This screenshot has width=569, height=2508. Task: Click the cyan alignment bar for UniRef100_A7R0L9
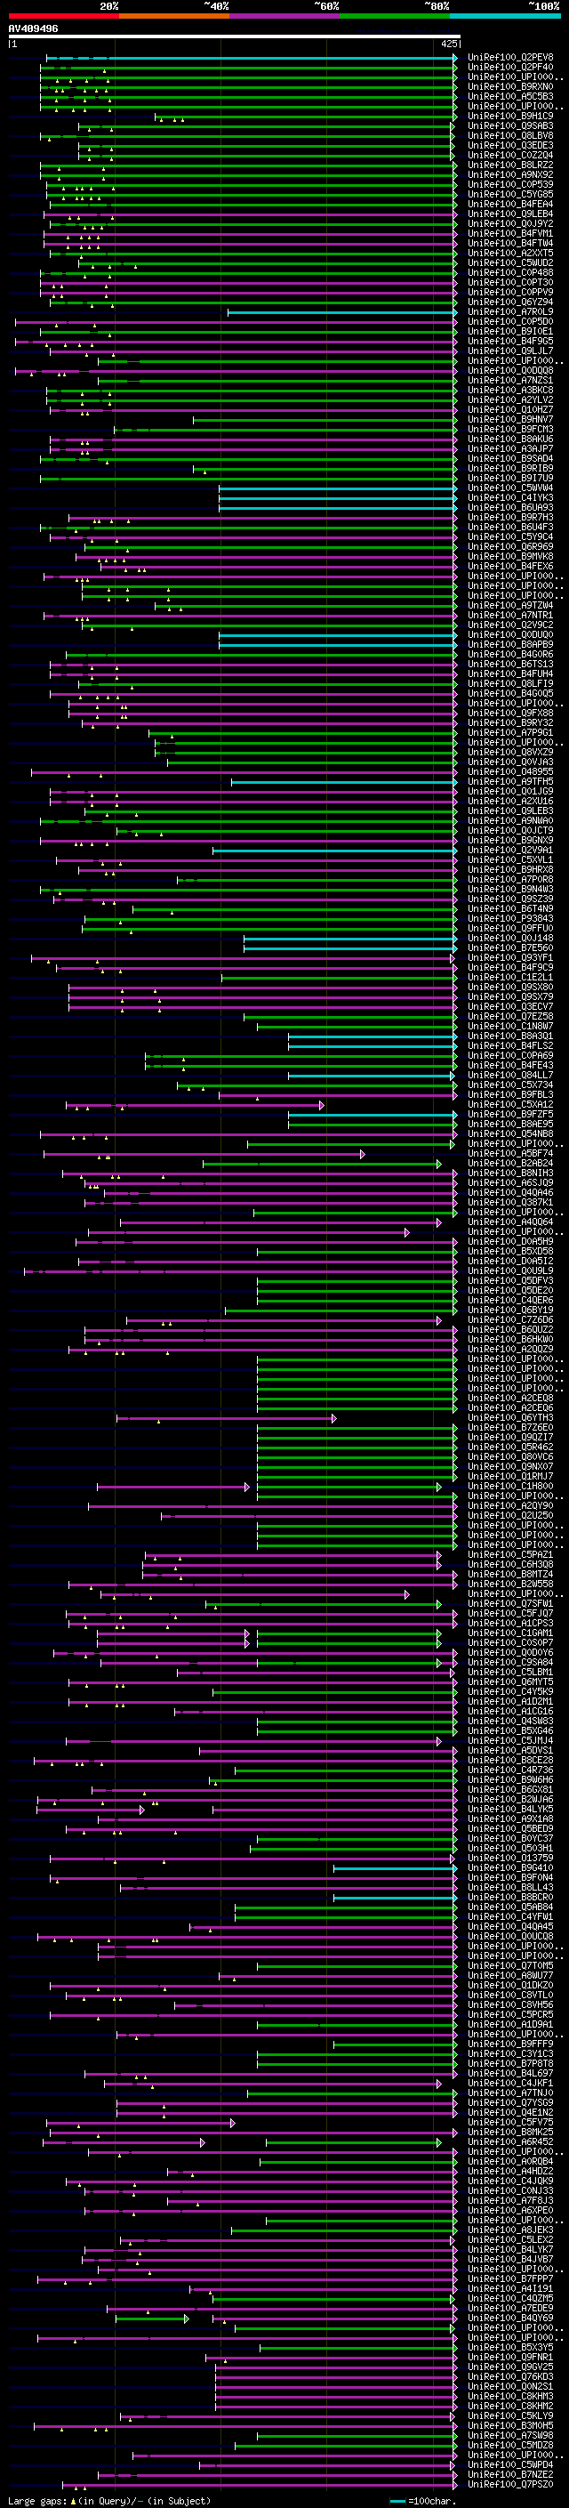(341, 312)
